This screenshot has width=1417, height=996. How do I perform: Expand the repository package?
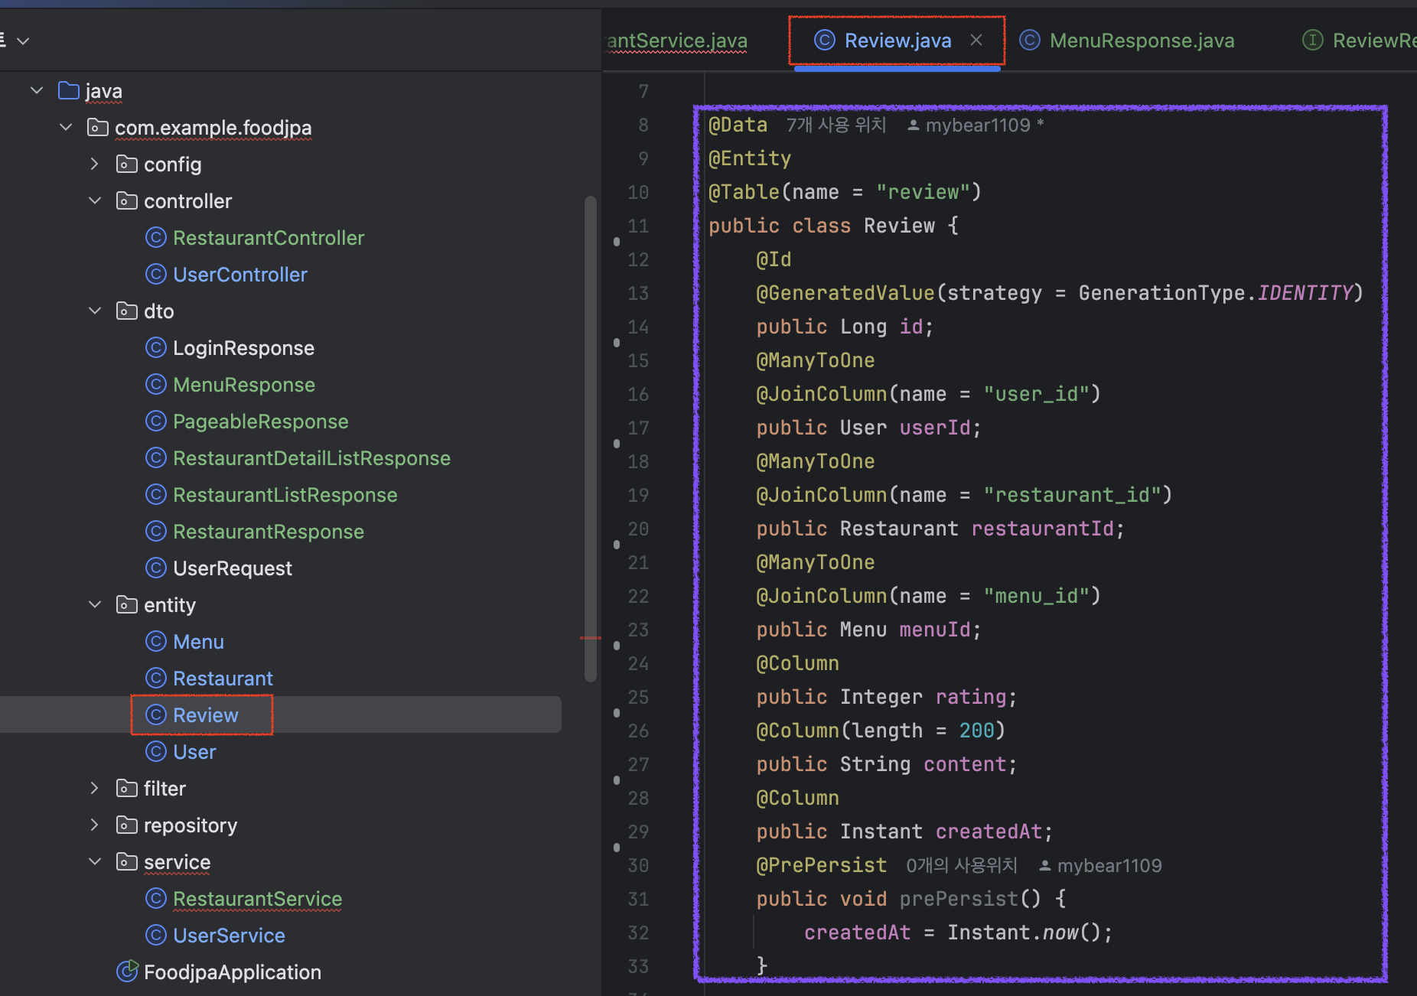tap(94, 825)
